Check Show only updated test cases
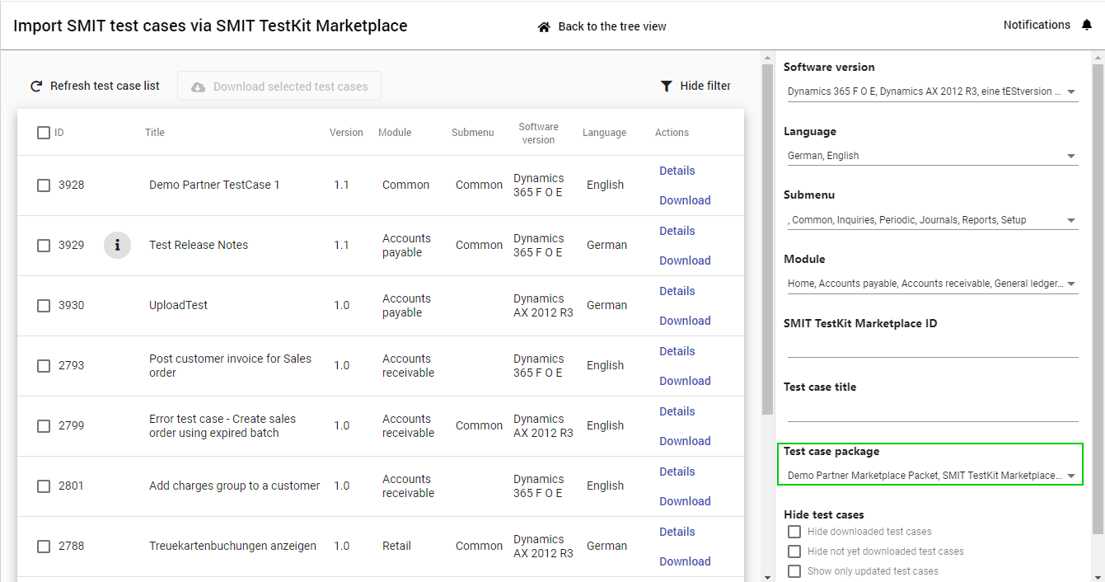This screenshot has height=582, width=1105. (794, 571)
